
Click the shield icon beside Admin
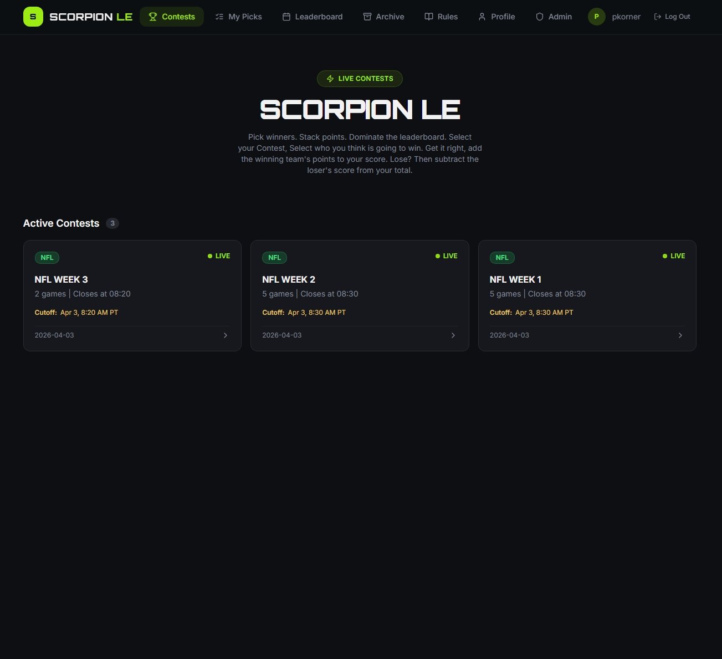(539, 17)
